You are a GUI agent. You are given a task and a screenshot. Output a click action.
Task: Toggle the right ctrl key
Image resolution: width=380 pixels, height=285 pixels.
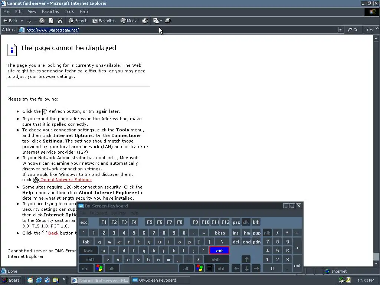[221, 268]
